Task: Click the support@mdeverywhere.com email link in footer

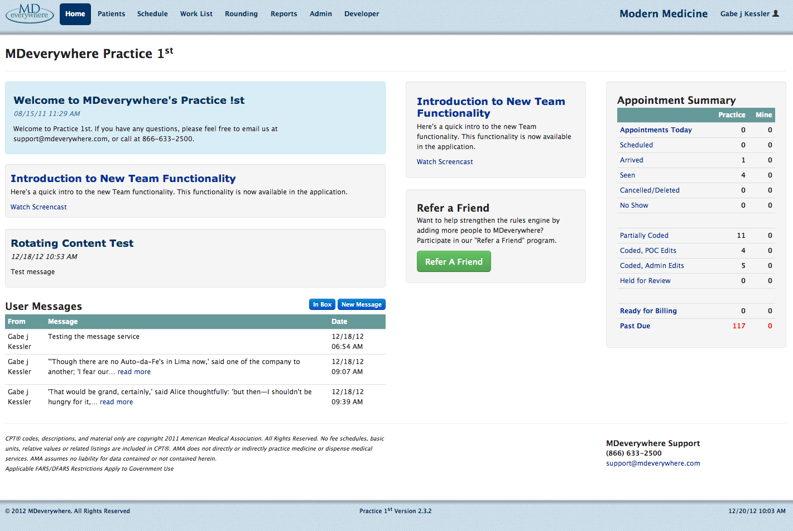Action: (653, 463)
